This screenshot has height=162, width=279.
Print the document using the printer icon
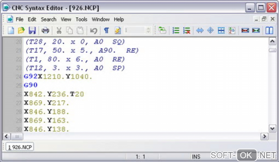pos(45,31)
